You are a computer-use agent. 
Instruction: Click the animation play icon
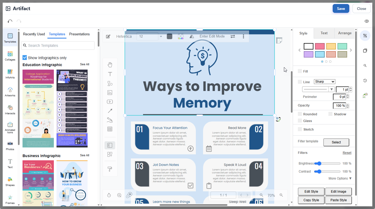(129, 195)
